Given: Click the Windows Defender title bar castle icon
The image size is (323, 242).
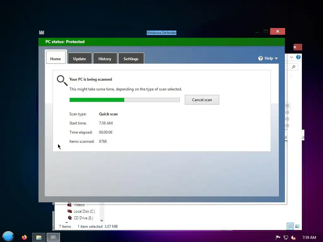Looking at the screenshot, I should [x=42, y=32].
